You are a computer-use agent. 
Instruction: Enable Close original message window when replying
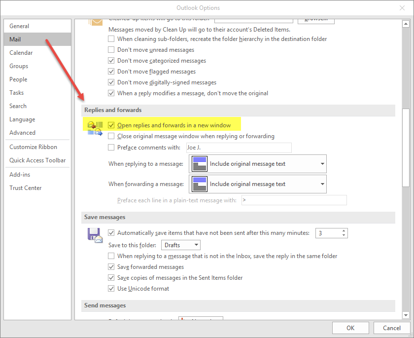pos(111,136)
